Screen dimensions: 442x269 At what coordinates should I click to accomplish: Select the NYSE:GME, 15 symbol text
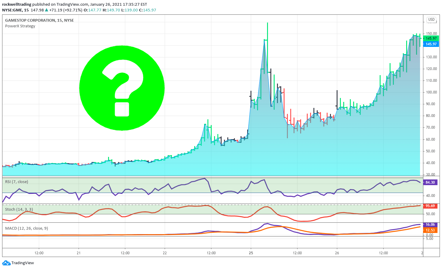[15, 10]
